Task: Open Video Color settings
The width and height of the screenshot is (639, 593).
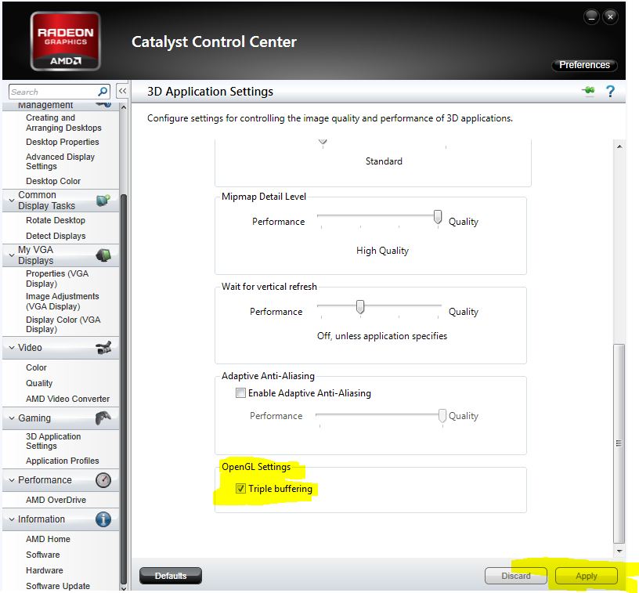Action: [x=36, y=367]
